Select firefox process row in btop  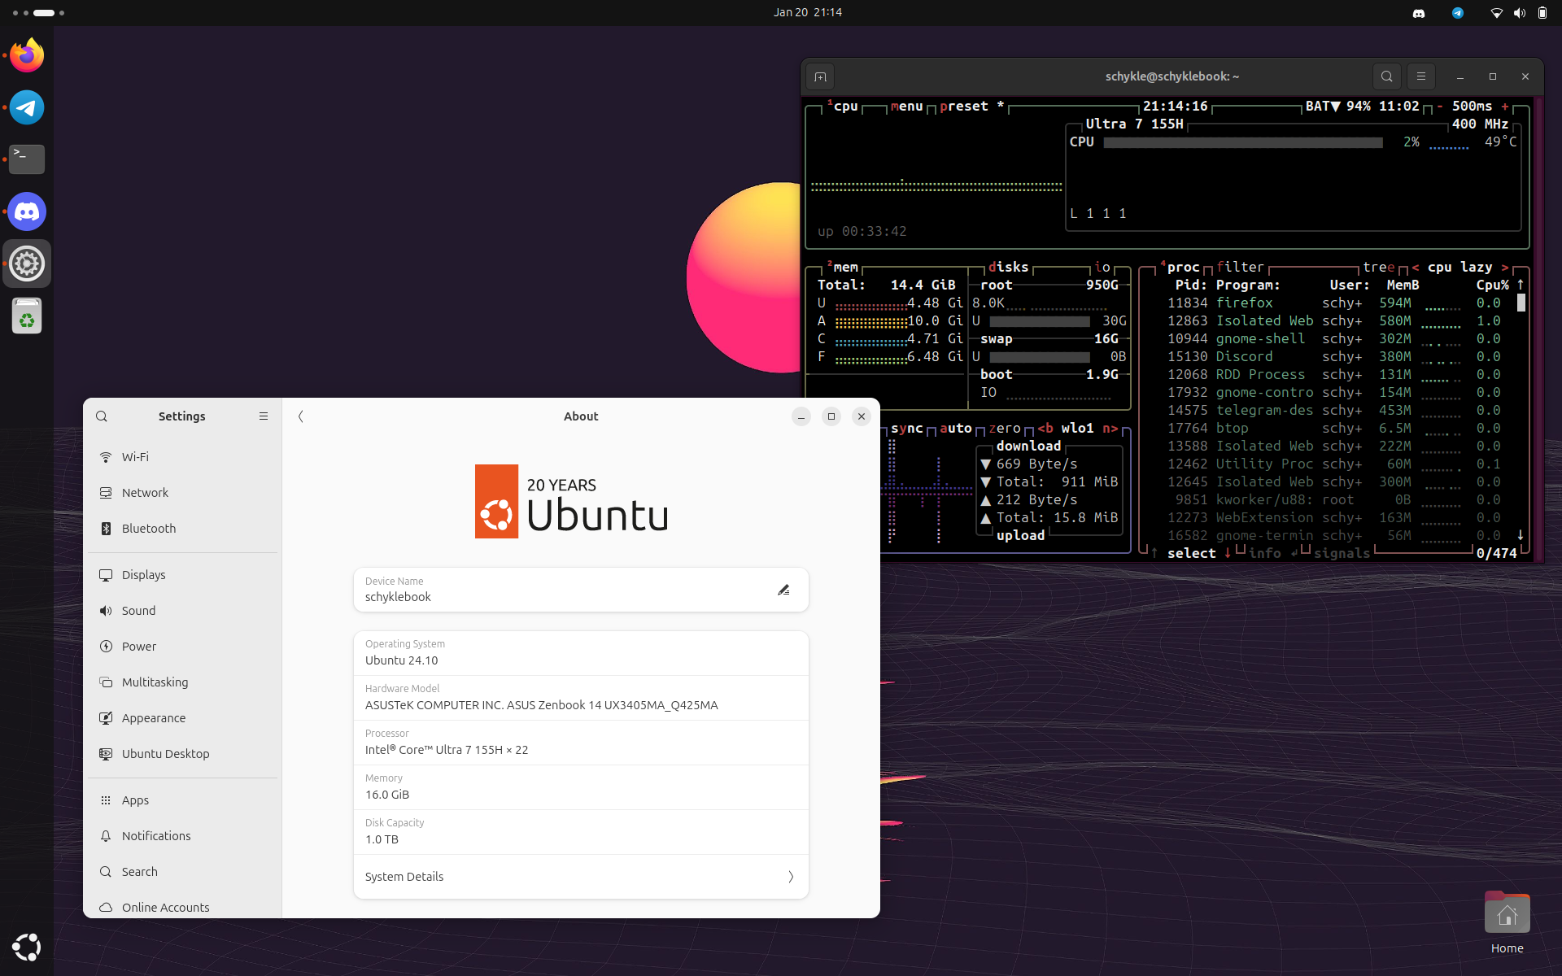point(1334,303)
